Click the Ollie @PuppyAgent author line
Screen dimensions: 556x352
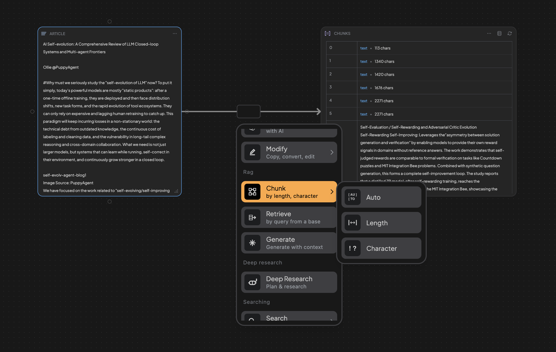point(61,67)
